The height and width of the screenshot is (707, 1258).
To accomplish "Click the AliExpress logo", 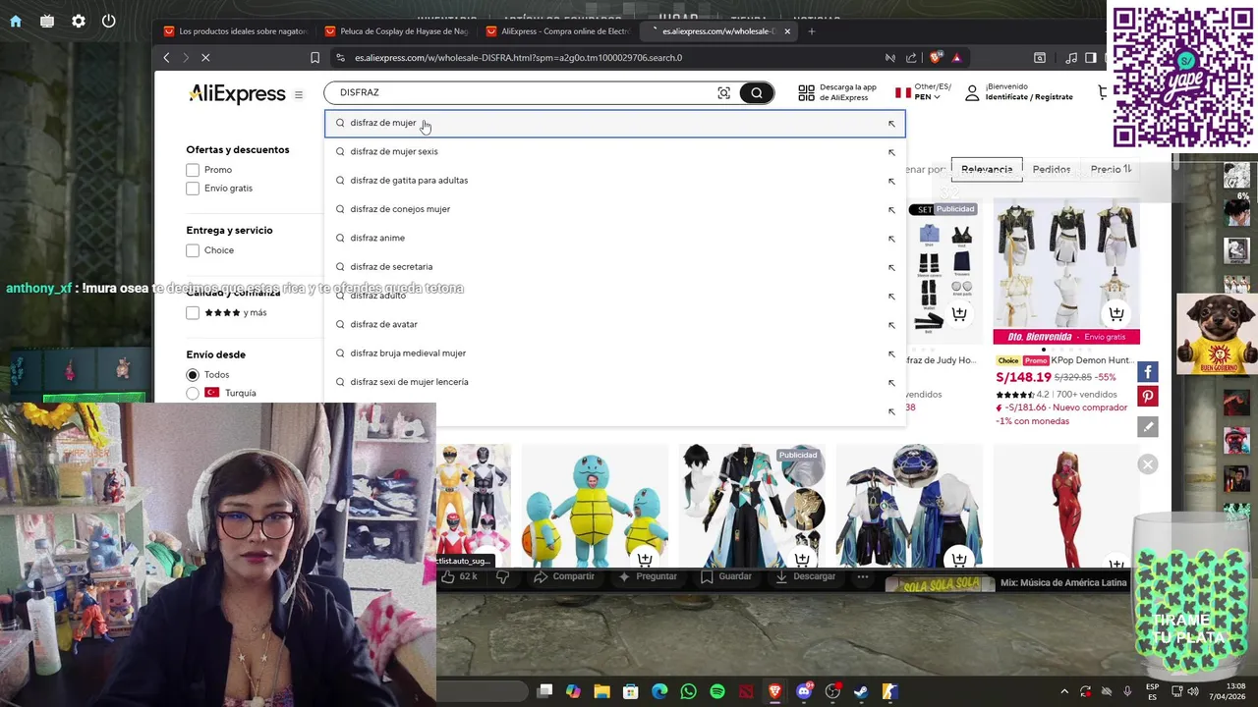I will coord(237,93).
